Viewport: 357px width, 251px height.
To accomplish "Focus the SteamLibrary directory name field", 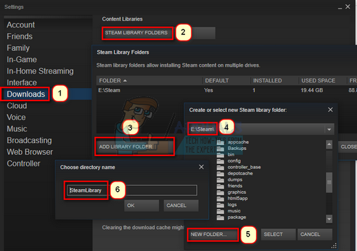I will click(x=132, y=190).
